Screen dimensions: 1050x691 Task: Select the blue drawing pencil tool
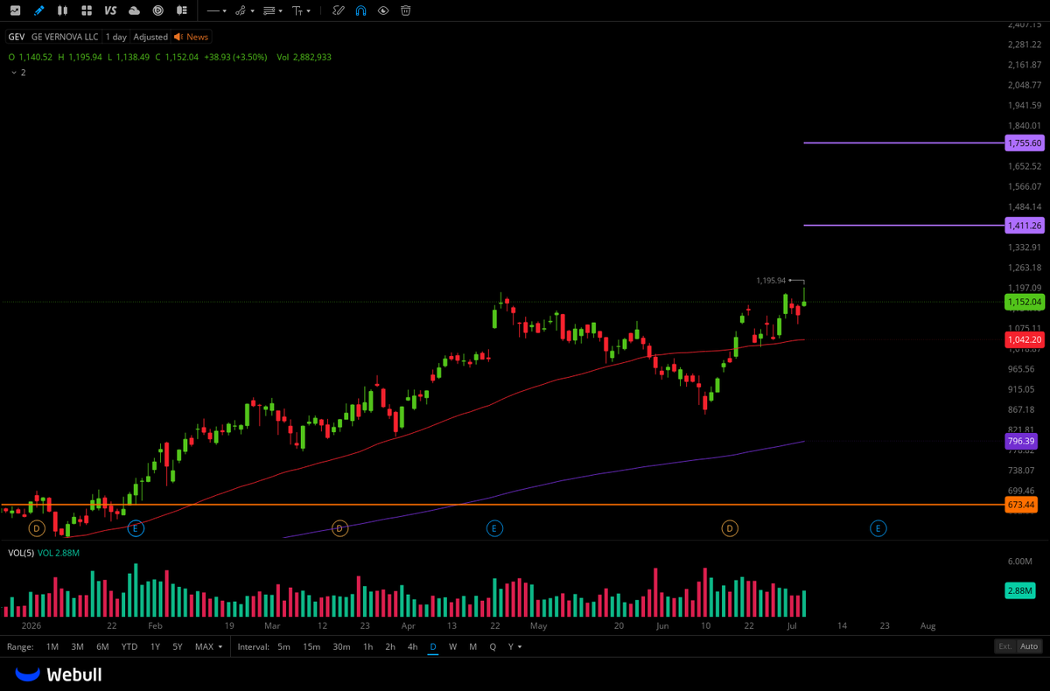tap(38, 10)
